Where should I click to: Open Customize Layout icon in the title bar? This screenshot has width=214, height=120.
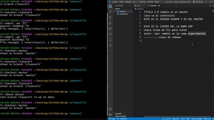click(x=202, y=2)
